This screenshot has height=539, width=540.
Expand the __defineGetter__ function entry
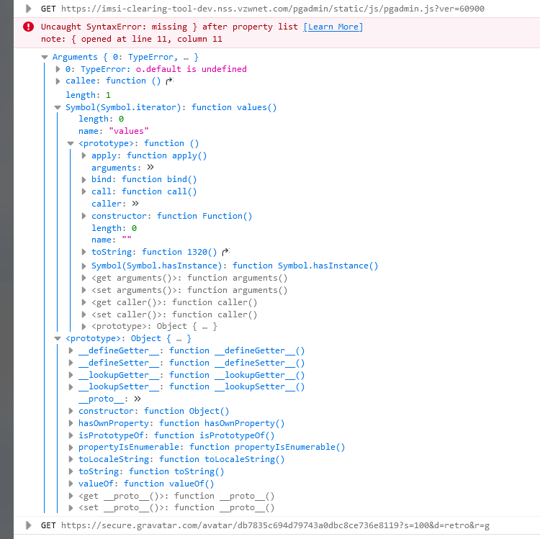pos(71,350)
